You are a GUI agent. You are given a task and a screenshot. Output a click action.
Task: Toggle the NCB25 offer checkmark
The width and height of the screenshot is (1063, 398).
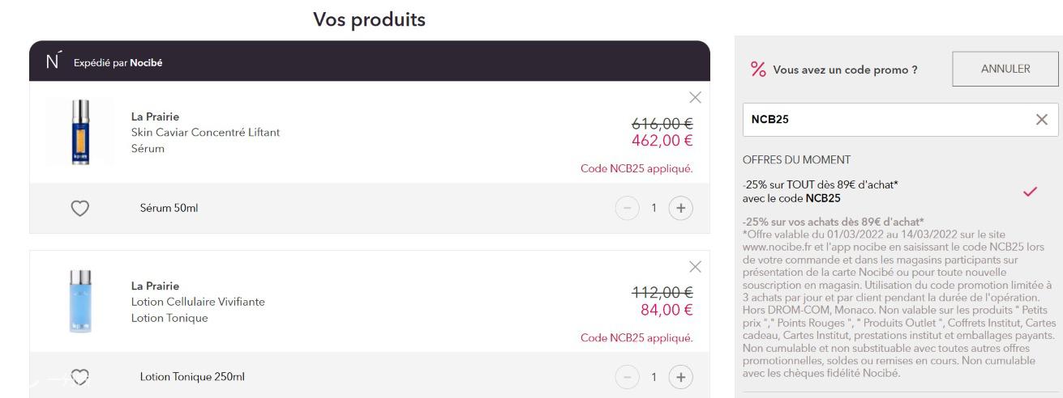point(1031,192)
